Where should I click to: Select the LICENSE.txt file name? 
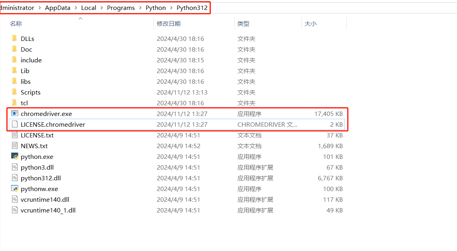point(37,135)
